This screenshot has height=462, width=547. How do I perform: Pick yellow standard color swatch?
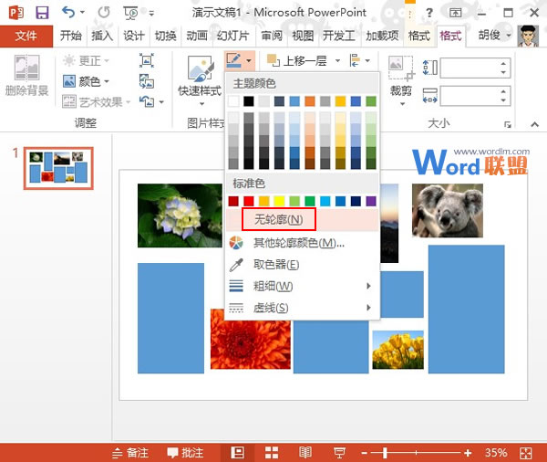pyautogui.click(x=279, y=201)
